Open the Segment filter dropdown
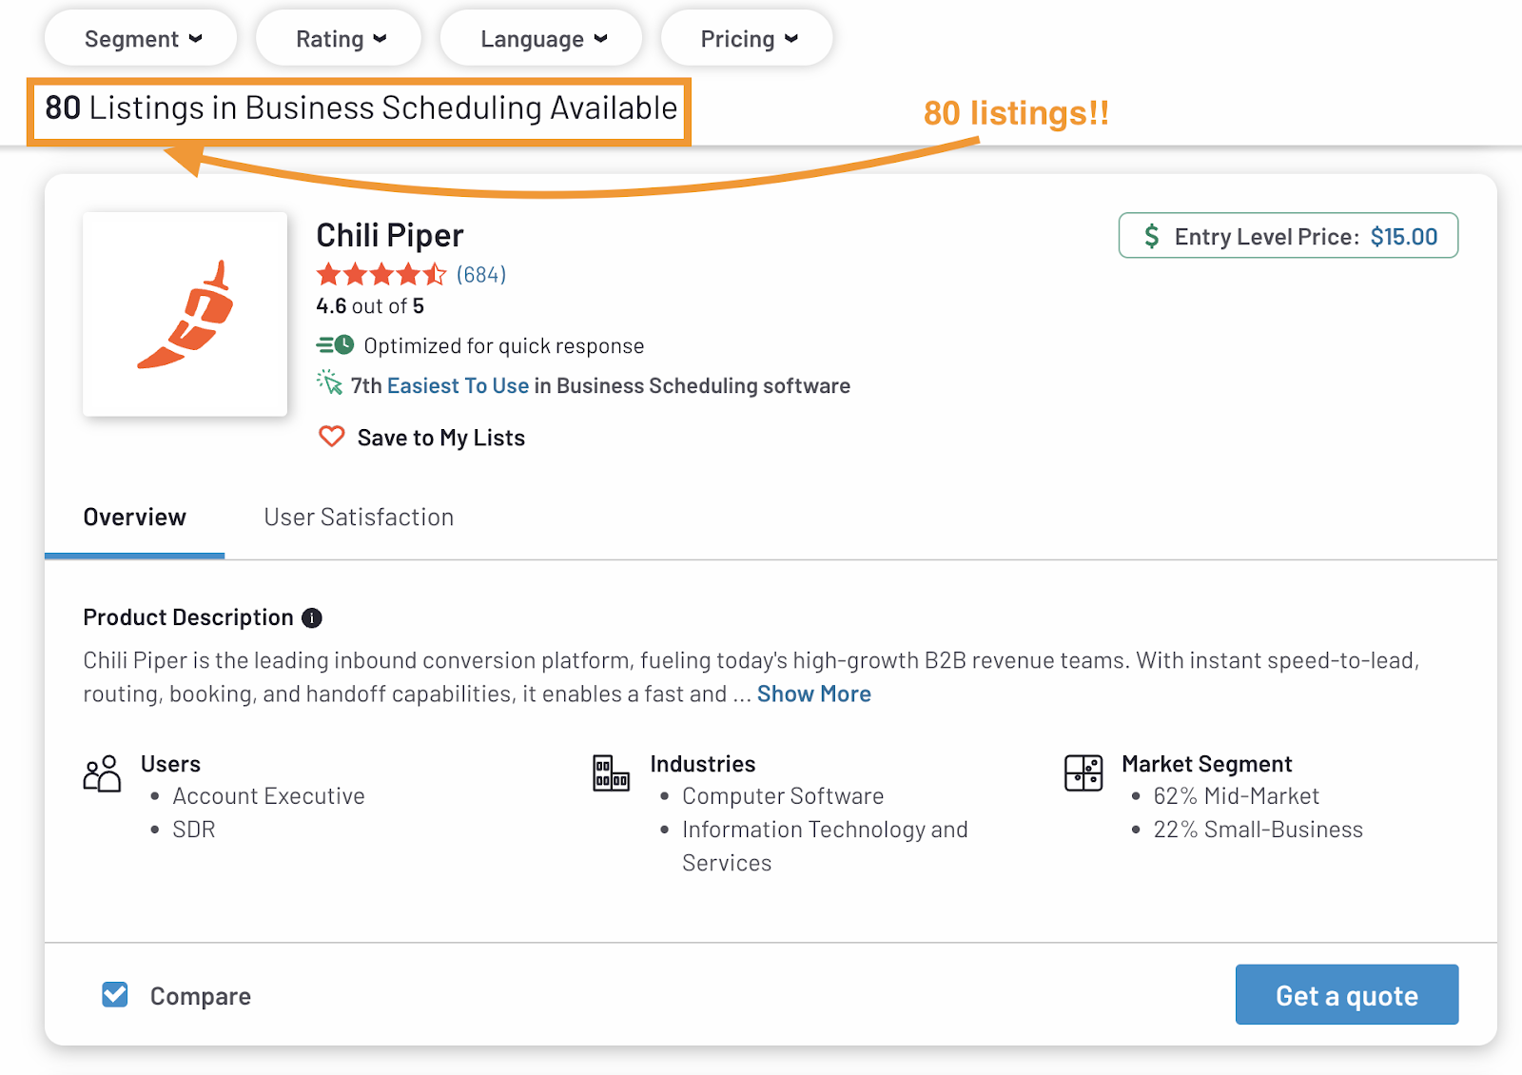1522x1075 pixels. (142, 39)
